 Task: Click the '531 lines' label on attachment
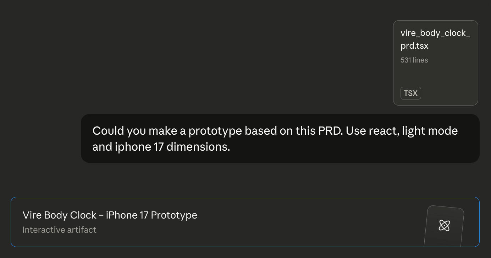point(414,60)
